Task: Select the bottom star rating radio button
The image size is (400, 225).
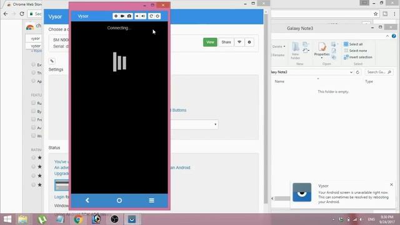Action: click(33, 184)
